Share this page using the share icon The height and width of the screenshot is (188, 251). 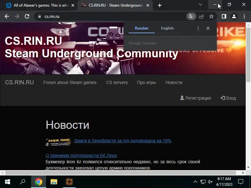coord(201,16)
